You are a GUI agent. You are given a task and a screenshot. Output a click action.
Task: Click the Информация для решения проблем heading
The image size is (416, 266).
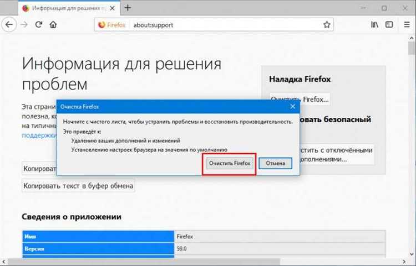[x=121, y=74]
